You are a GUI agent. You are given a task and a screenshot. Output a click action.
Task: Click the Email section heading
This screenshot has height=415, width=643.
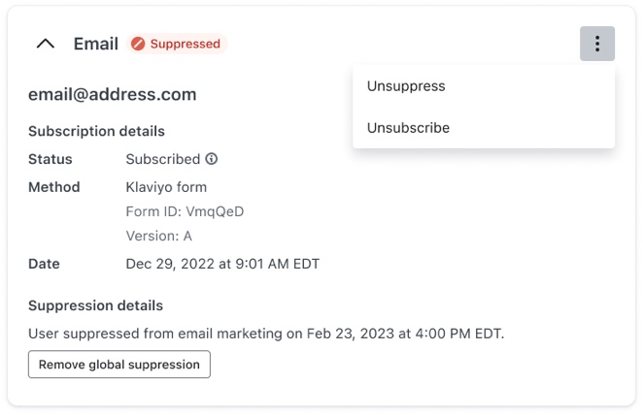click(x=96, y=44)
